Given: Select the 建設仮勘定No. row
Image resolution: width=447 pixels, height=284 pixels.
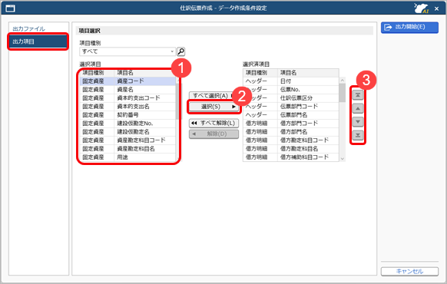Looking at the screenshot, I should tap(127, 124).
